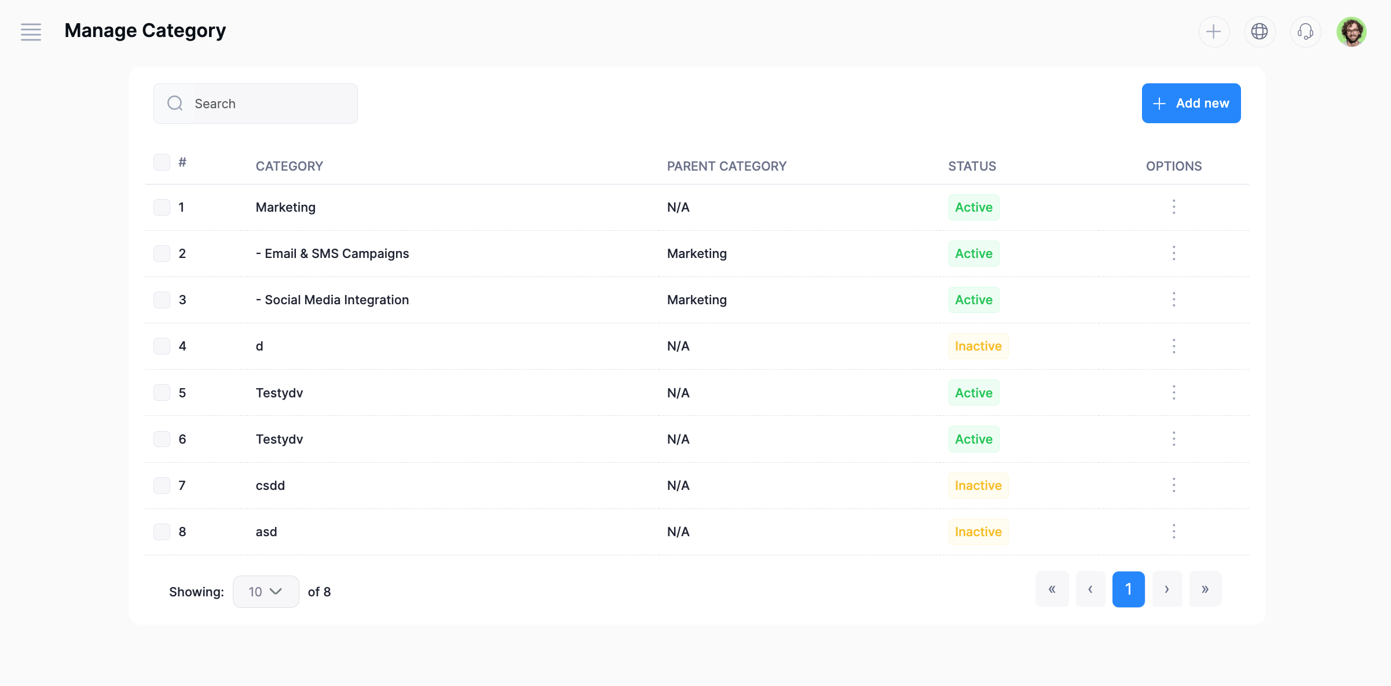Open the hamburger sidebar menu

(31, 32)
